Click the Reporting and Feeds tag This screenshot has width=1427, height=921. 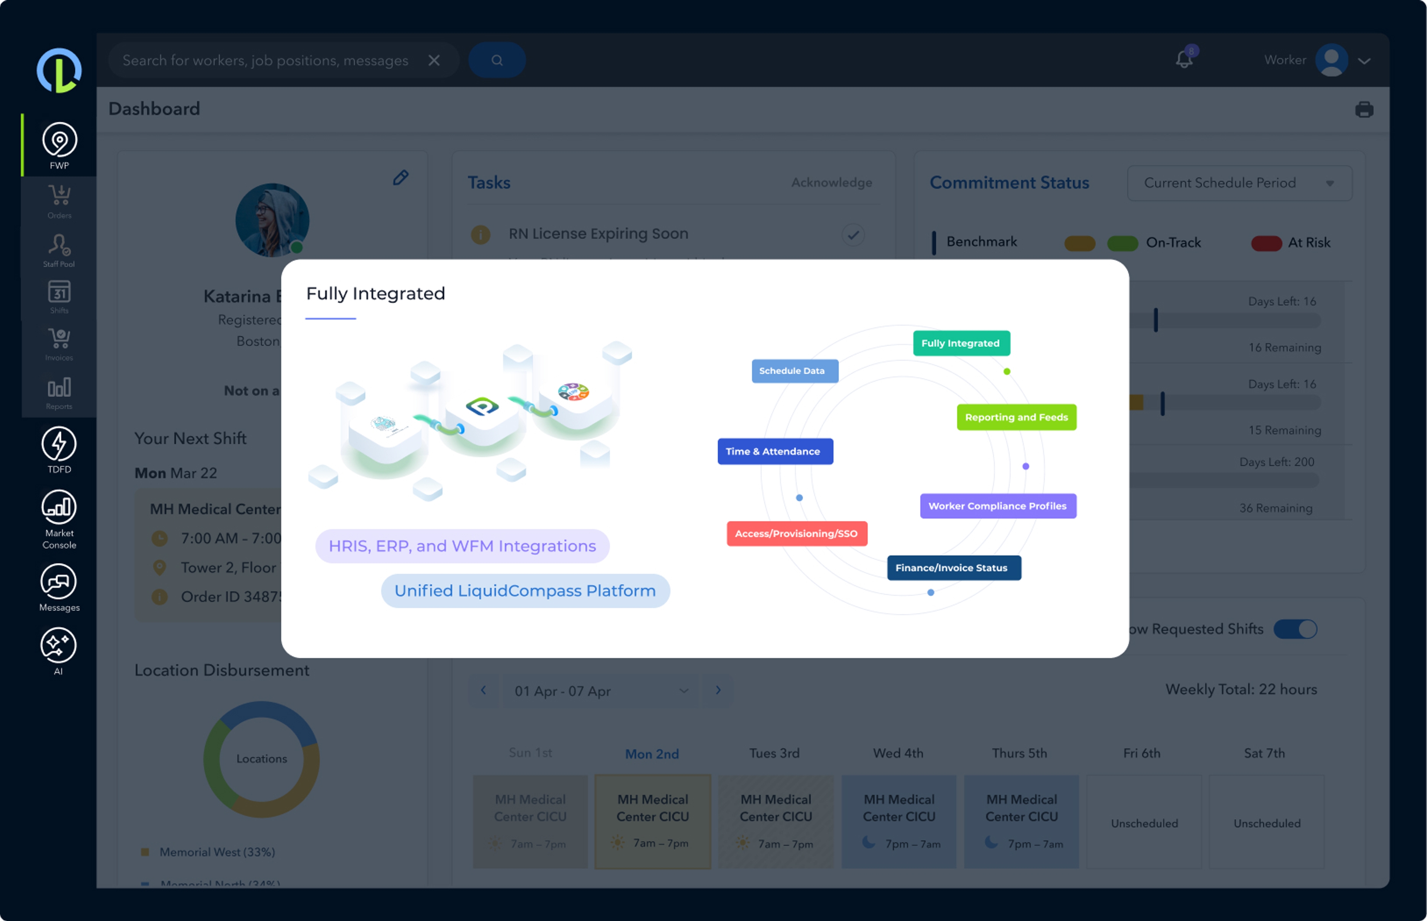pos(1016,418)
